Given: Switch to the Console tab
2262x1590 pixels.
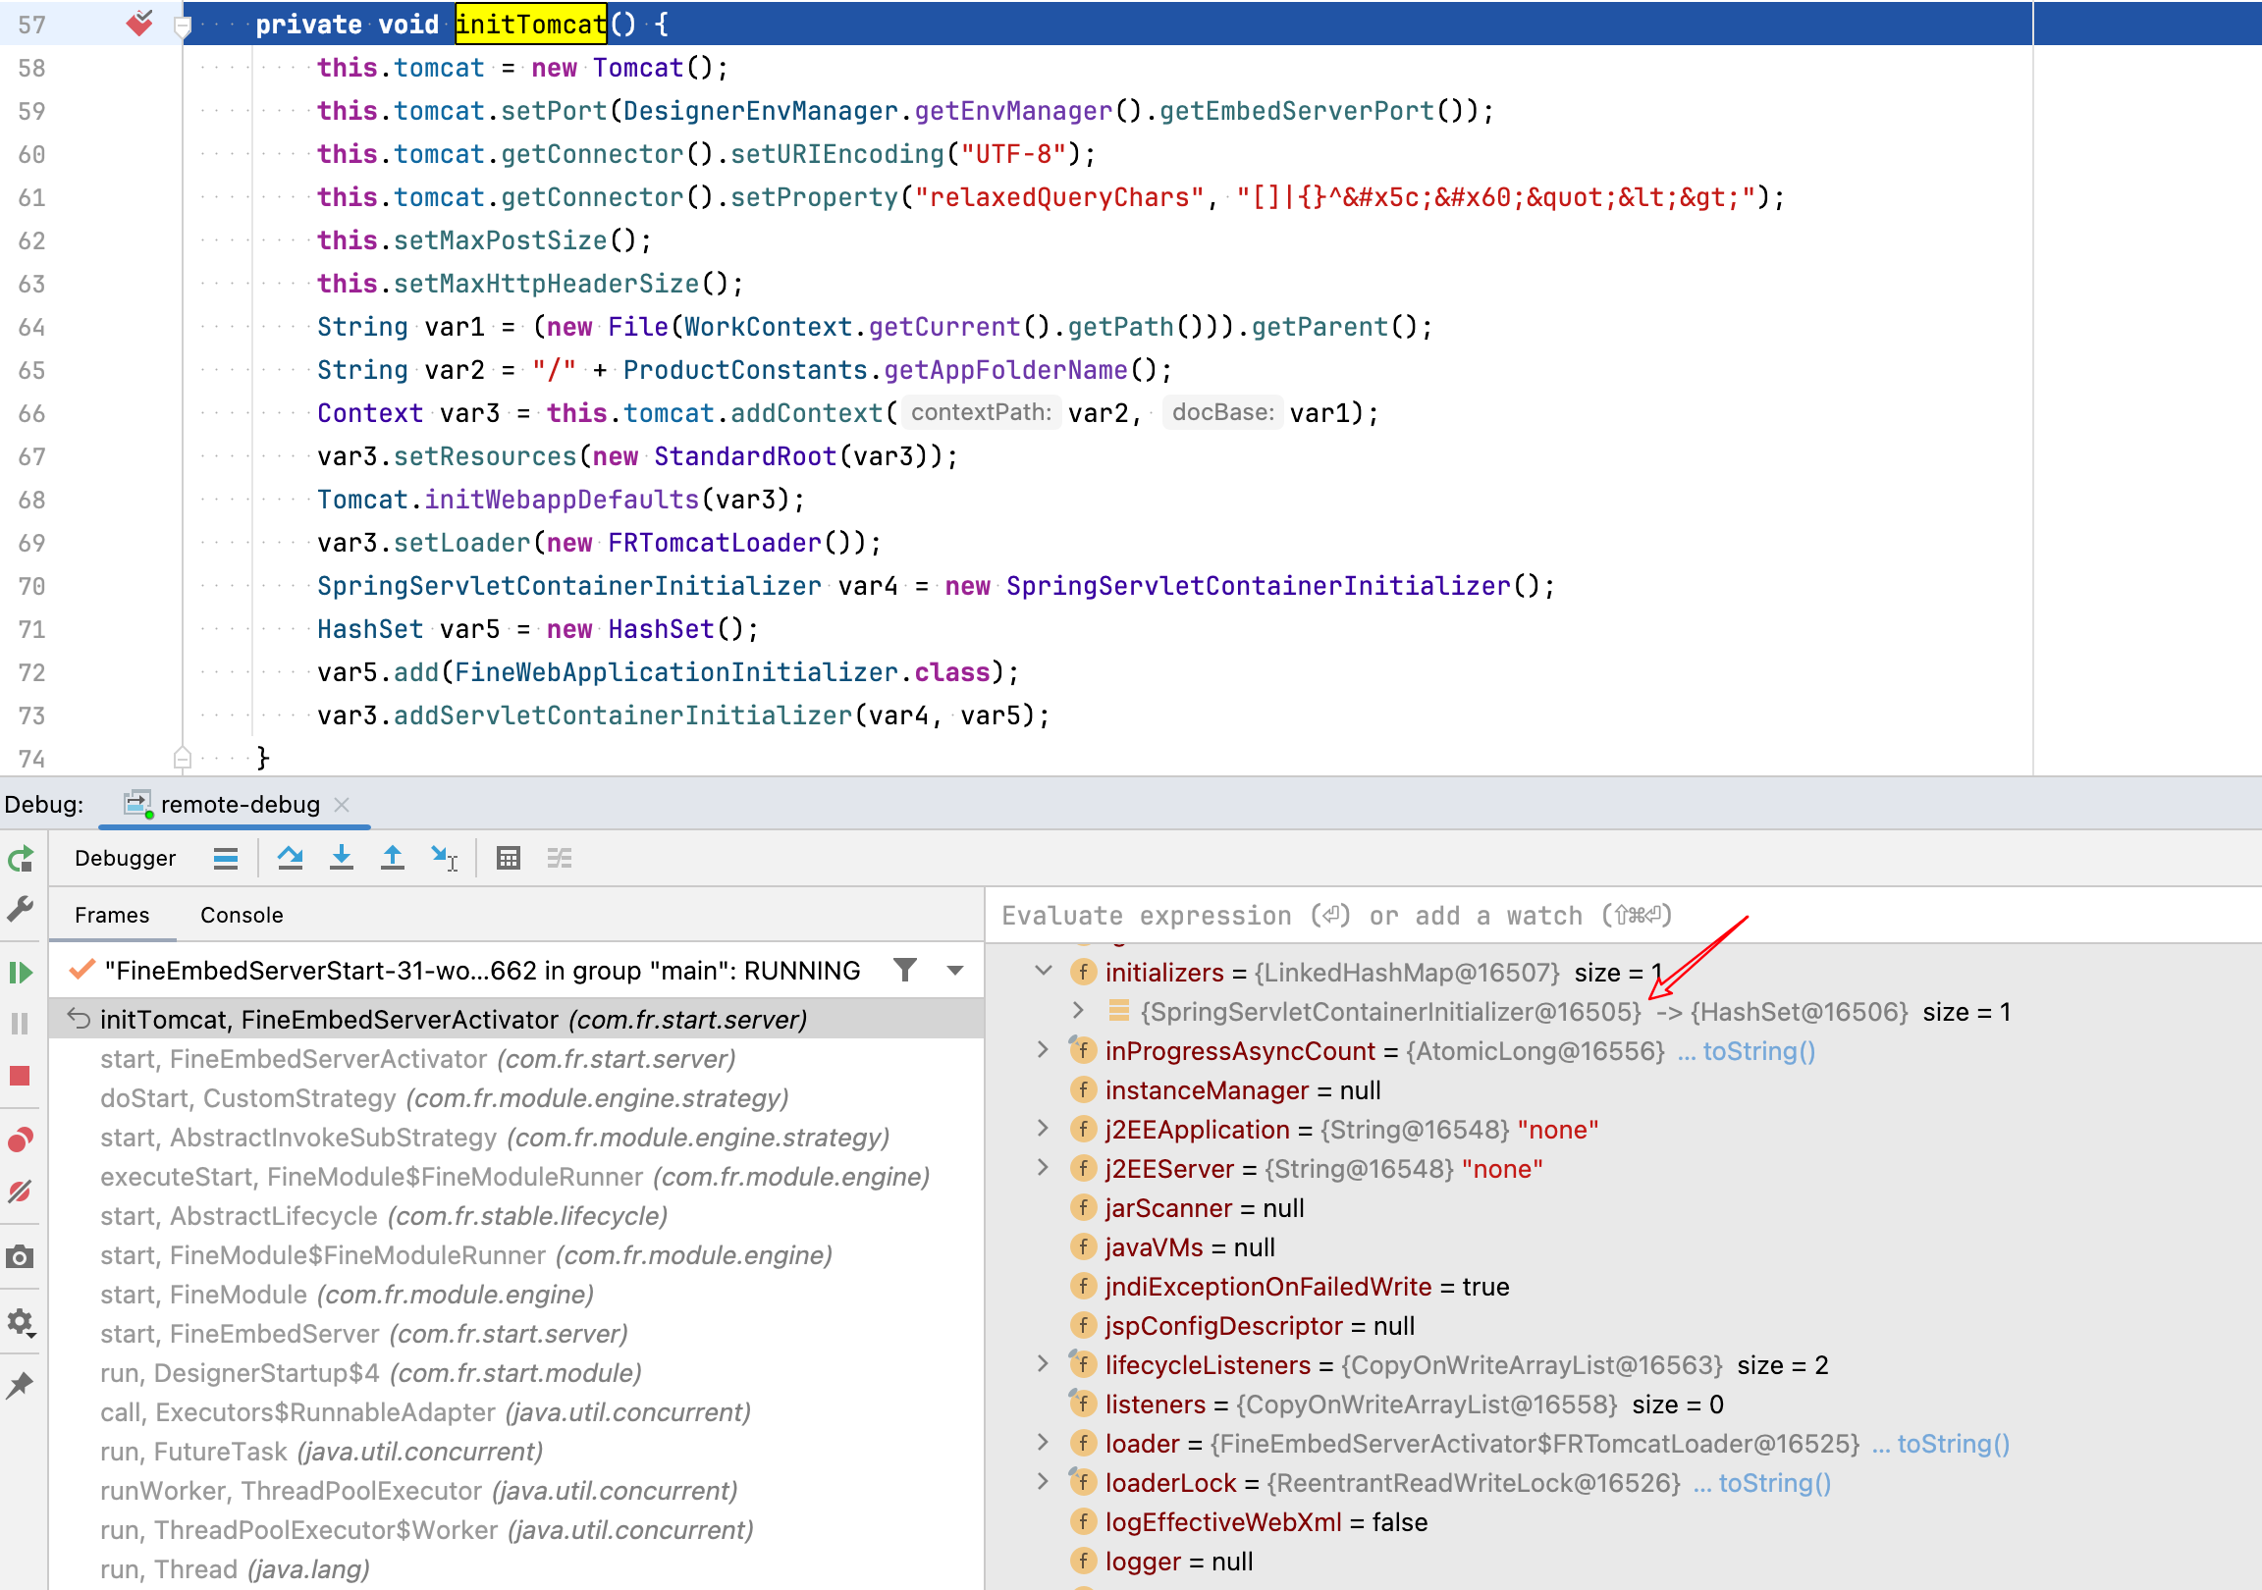Looking at the screenshot, I should 242,914.
